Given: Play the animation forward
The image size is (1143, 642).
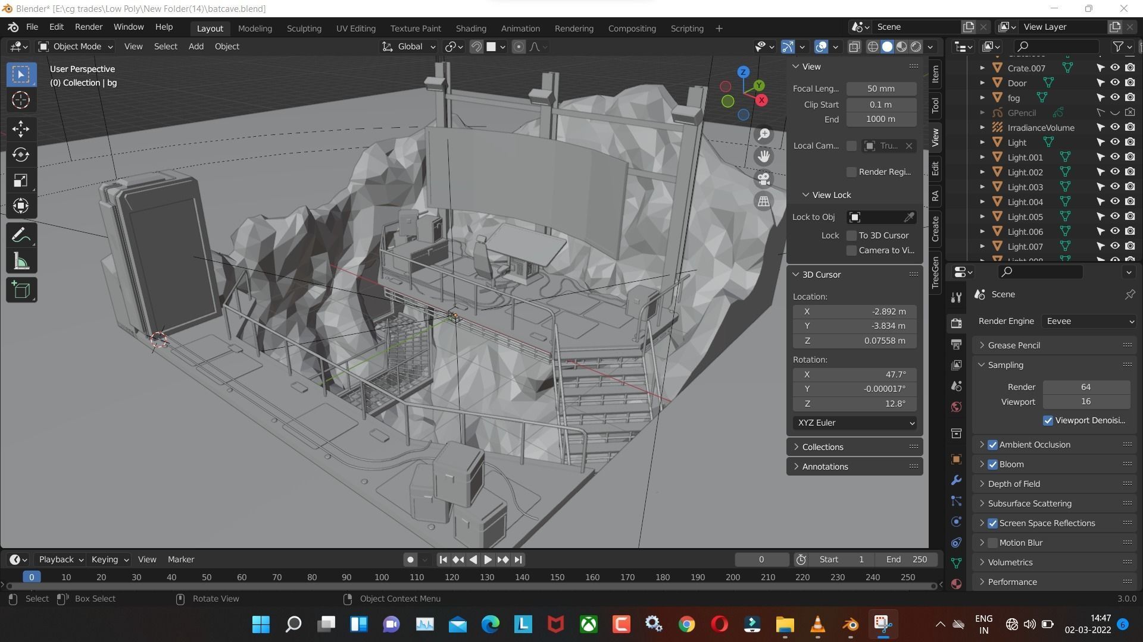Looking at the screenshot, I should pos(488,560).
